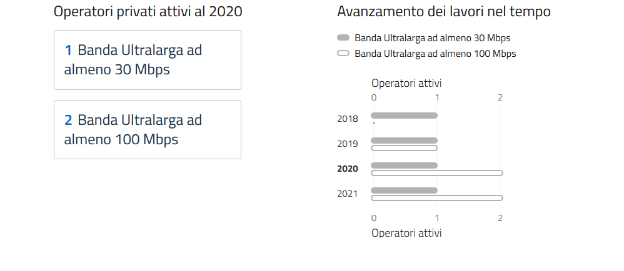This screenshot has width=624, height=271.
Task: Open the 100 Mbps Banda Ultralarga card
Action: [x=148, y=129]
